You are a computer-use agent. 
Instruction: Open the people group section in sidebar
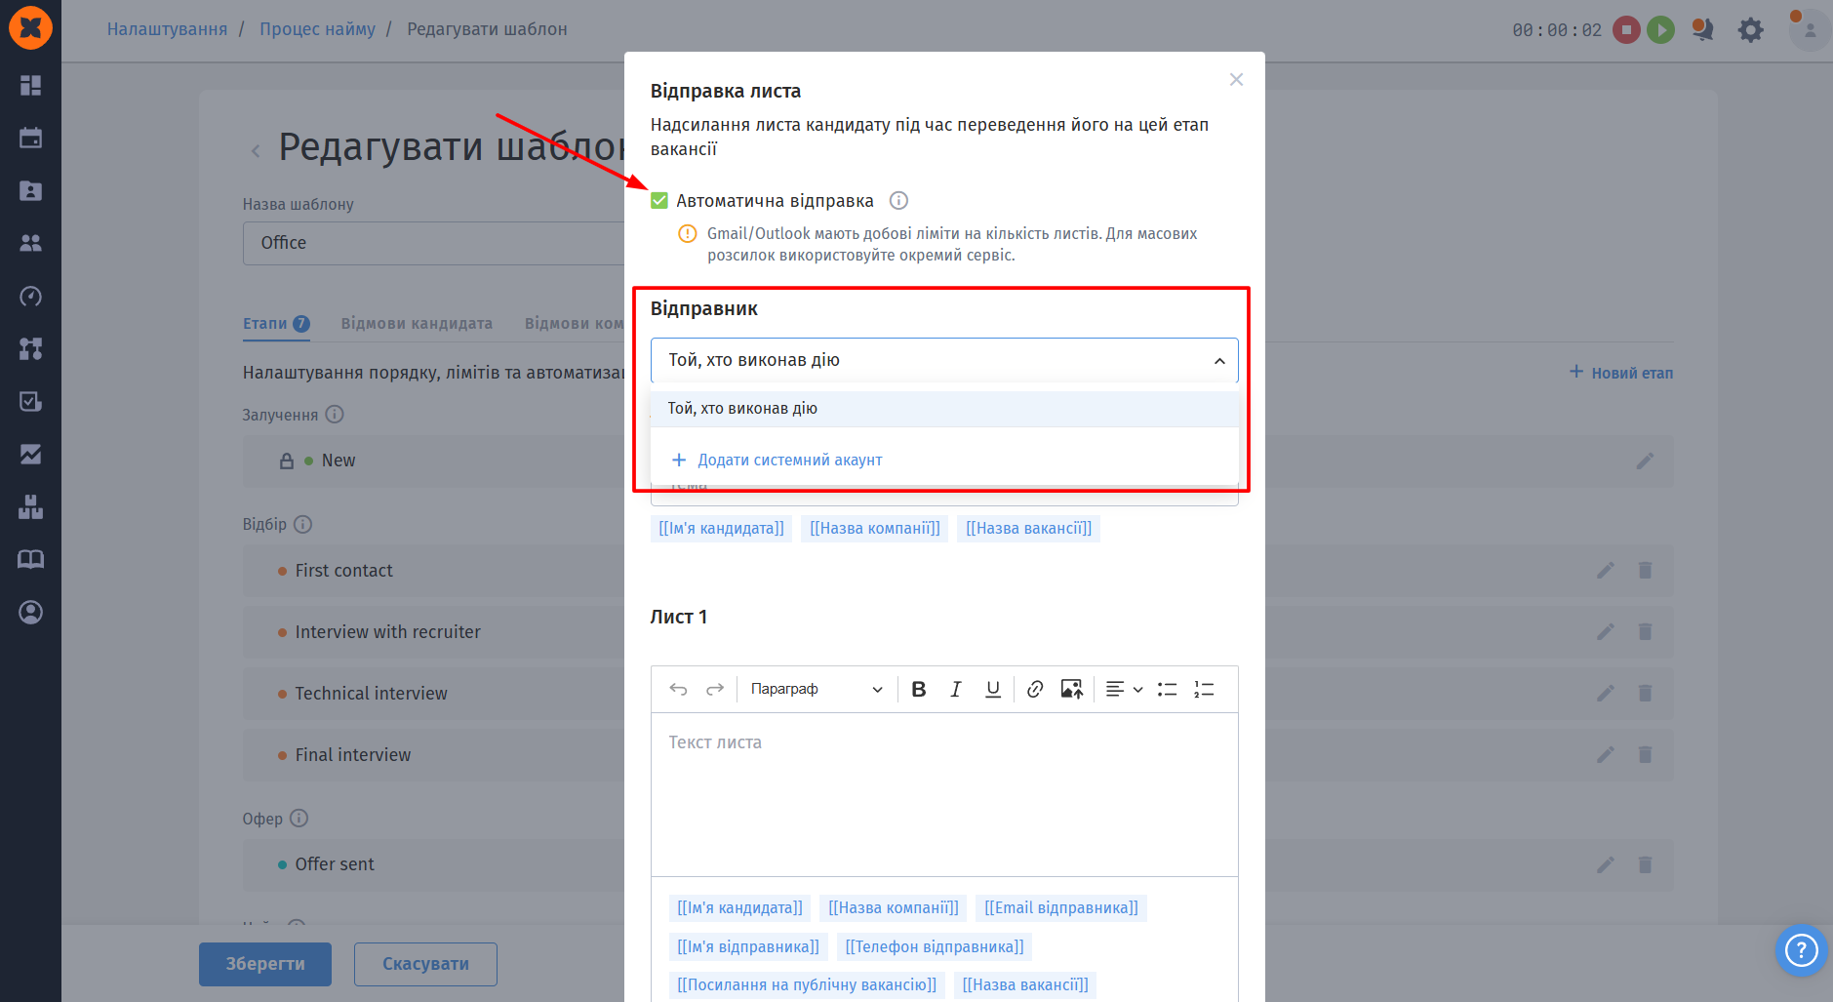pos(30,243)
